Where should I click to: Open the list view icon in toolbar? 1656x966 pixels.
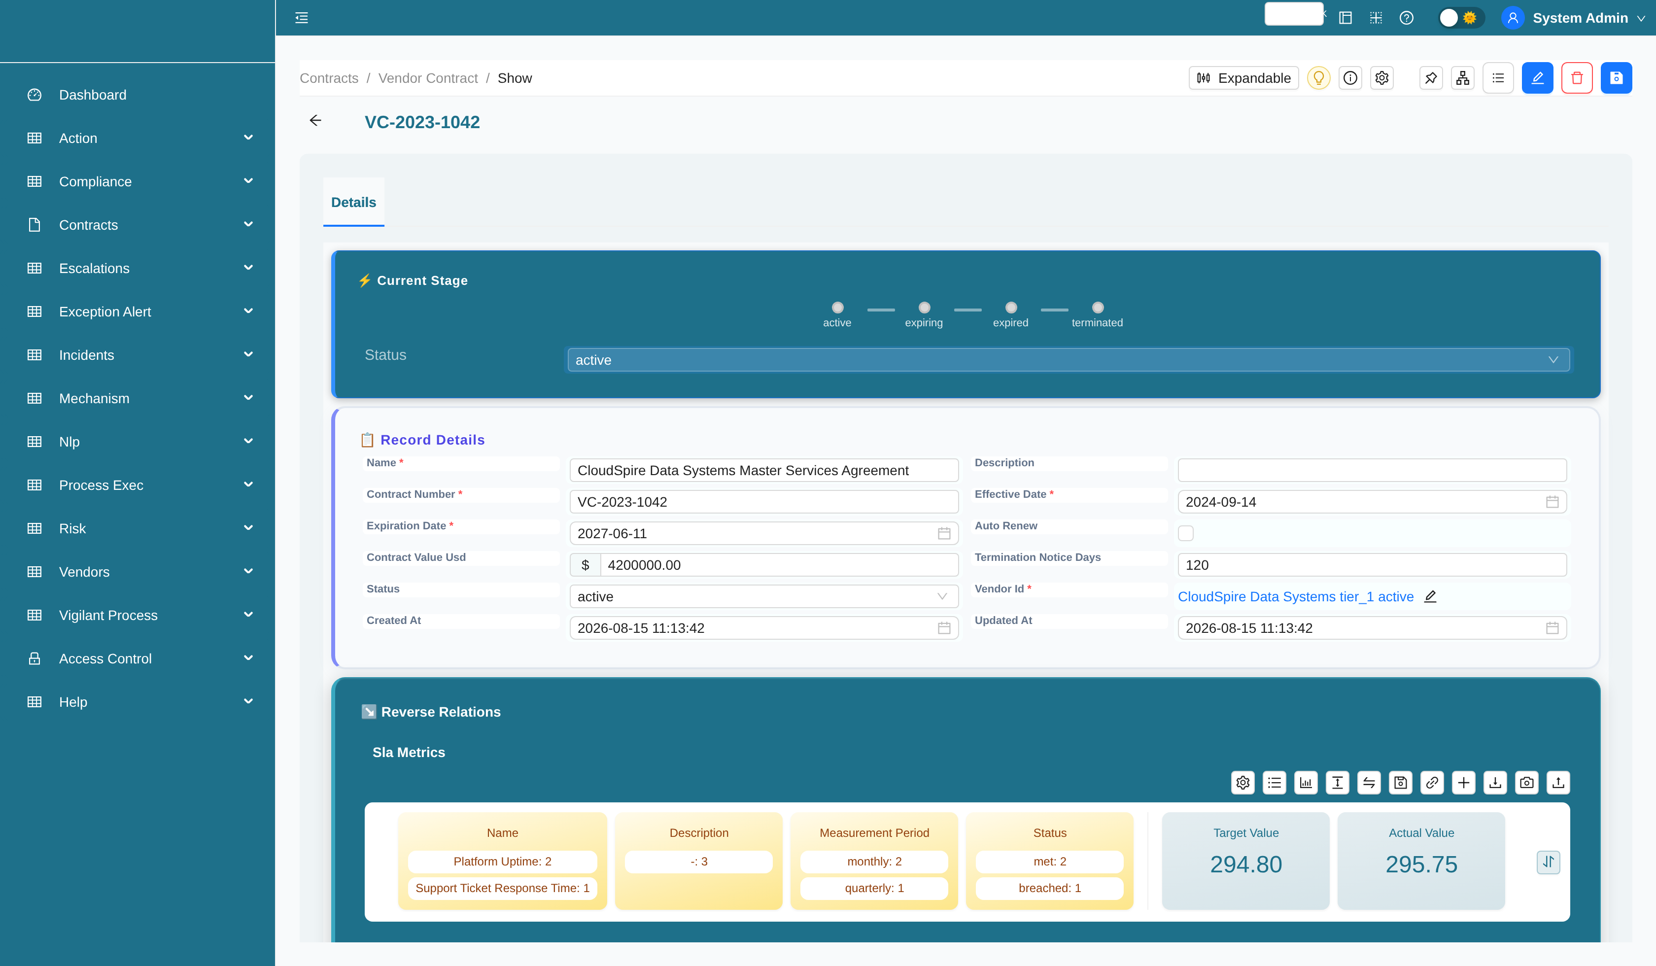[x=1498, y=78]
